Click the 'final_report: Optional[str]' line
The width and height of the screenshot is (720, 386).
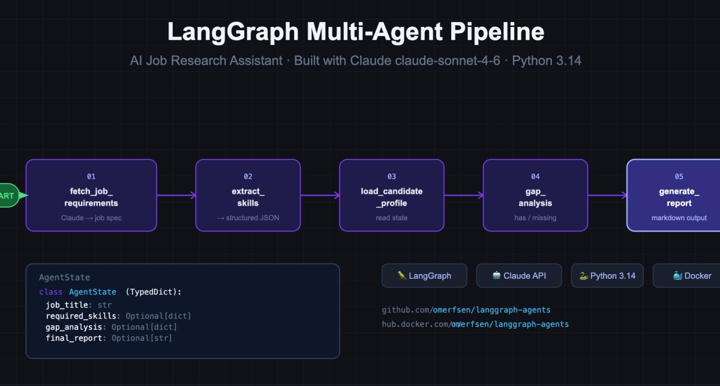point(109,338)
